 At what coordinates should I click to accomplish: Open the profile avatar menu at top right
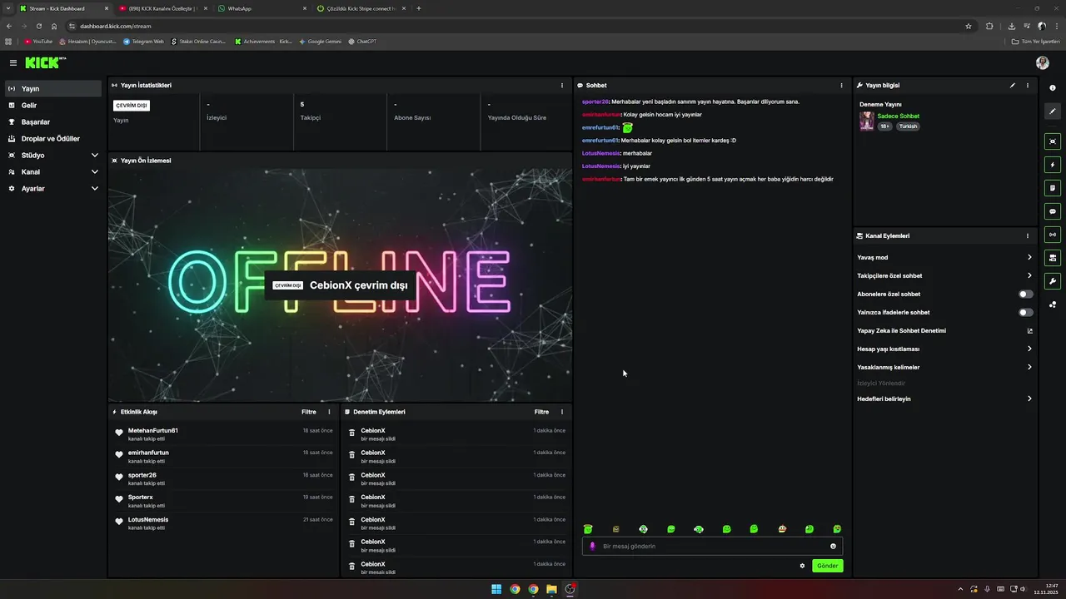coord(1043,62)
